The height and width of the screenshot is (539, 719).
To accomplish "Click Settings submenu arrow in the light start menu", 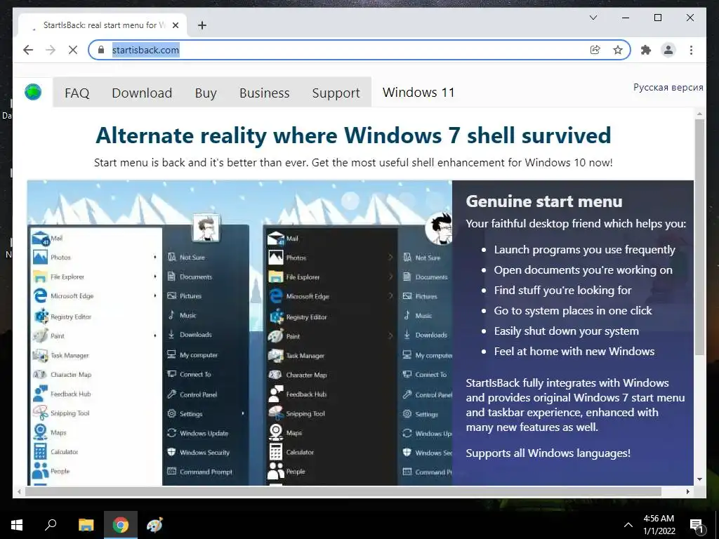I will (x=242, y=413).
